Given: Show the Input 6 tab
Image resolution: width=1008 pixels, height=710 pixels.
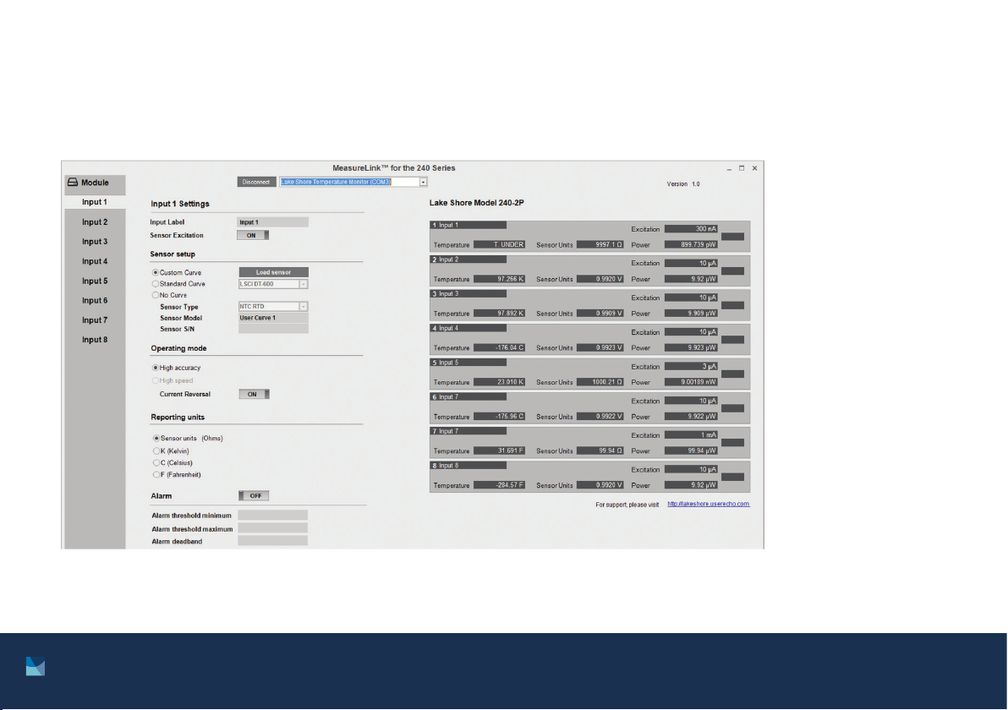Looking at the screenshot, I should click(x=95, y=301).
